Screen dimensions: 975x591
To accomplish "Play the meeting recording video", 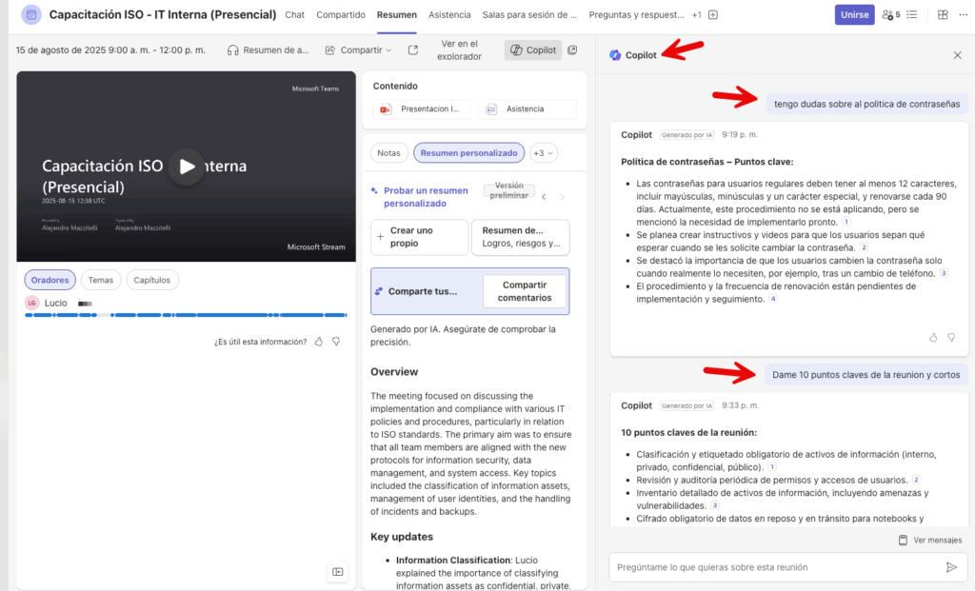I will tap(187, 167).
